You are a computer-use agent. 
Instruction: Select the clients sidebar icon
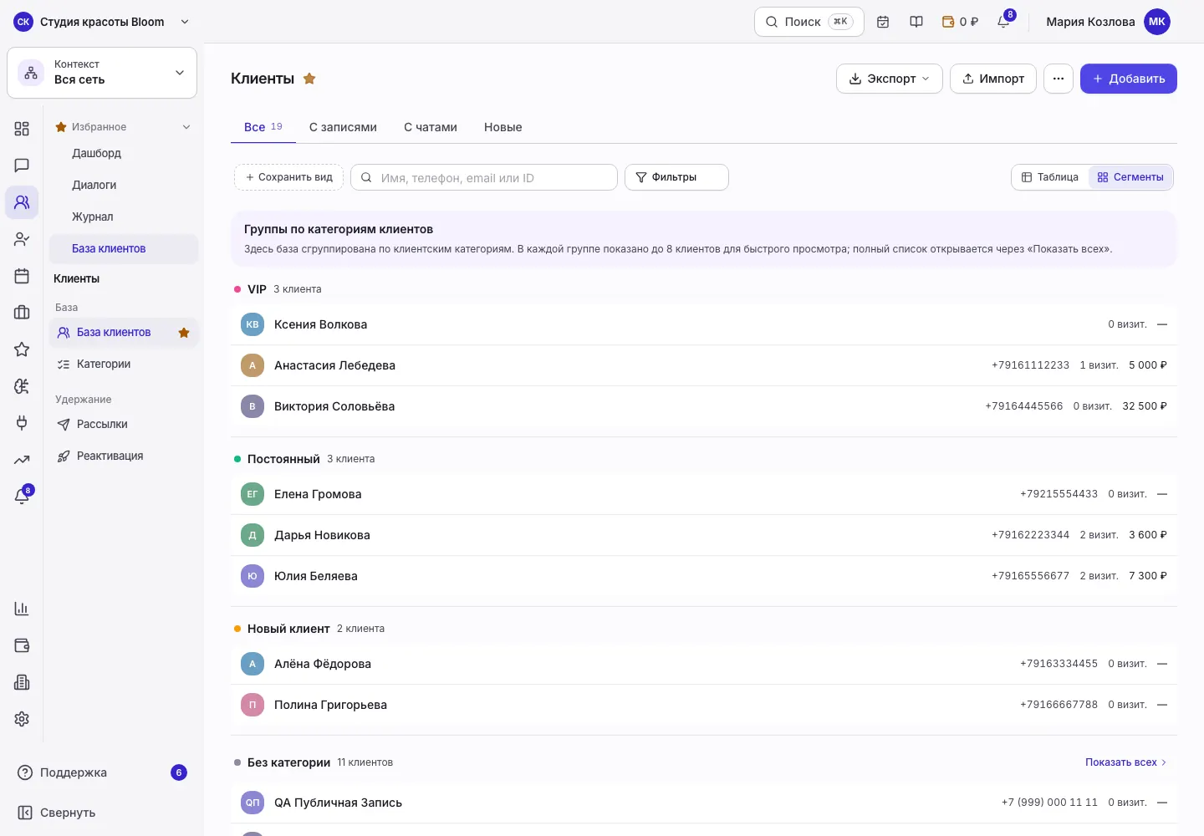tap(22, 202)
